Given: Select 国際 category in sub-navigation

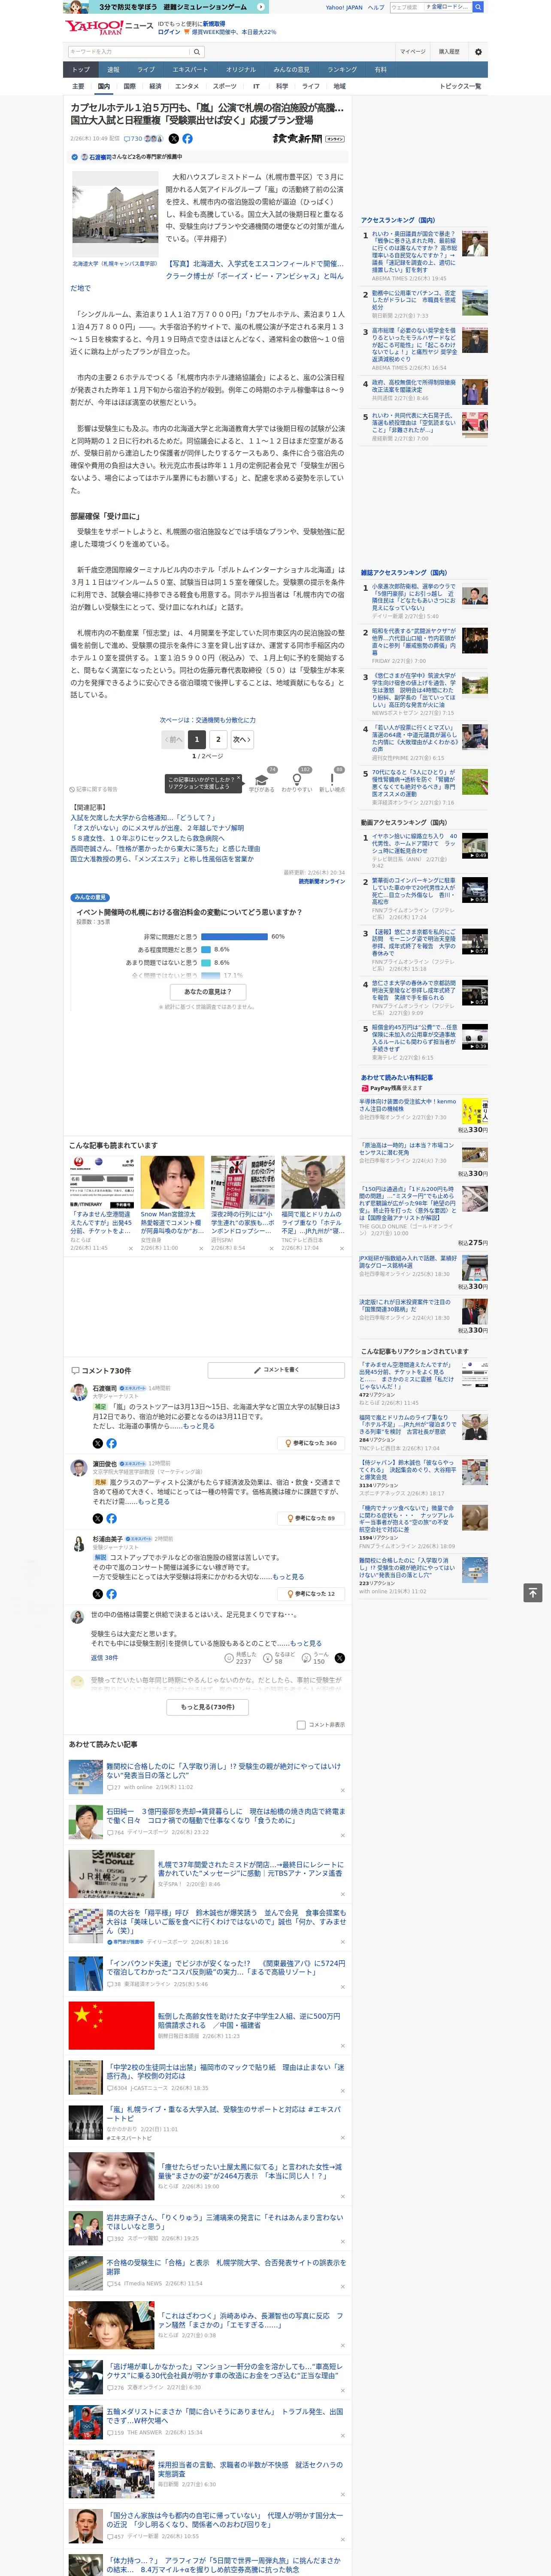Looking at the screenshot, I should (129, 86).
